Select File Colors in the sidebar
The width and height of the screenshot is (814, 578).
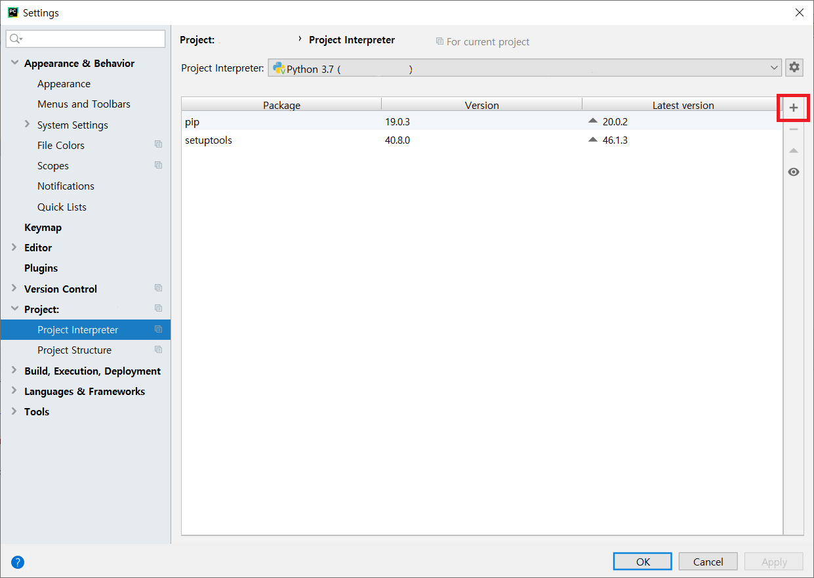[x=61, y=146]
